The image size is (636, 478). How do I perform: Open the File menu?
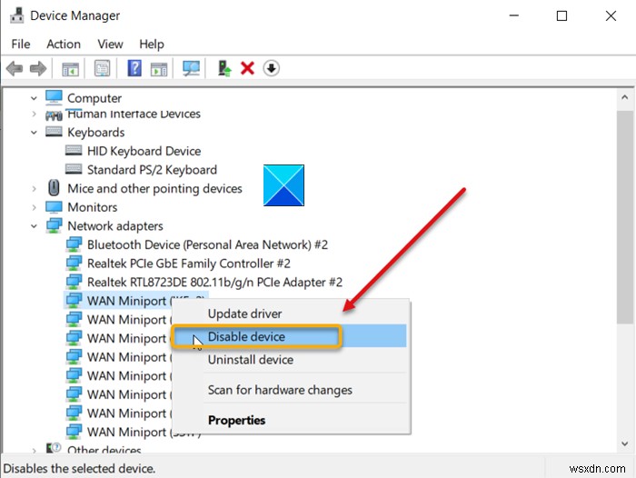[x=21, y=44]
